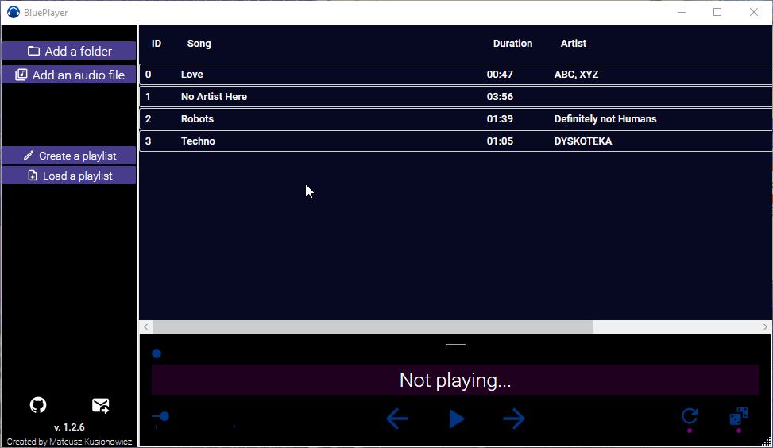Maximize the BluePlayer window
This screenshot has width=773, height=448.
(x=718, y=13)
